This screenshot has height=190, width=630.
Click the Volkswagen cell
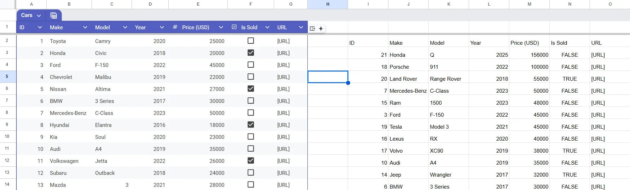click(69, 161)
